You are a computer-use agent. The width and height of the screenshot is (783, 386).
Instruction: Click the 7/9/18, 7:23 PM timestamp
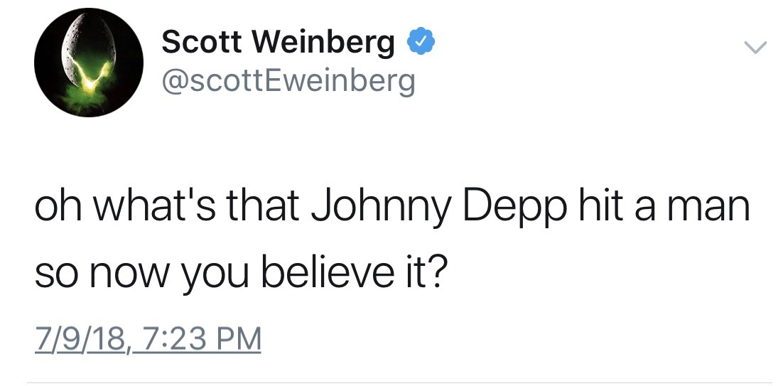tap(148, 336)
